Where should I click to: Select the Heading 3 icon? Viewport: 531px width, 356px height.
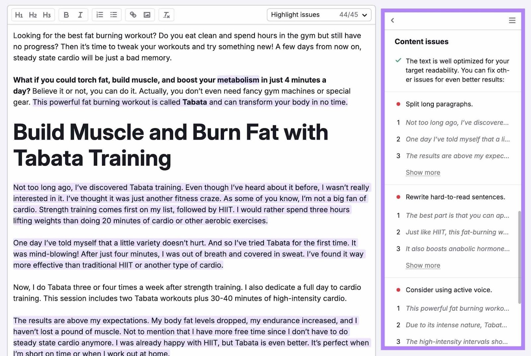(x=46, y=15)
